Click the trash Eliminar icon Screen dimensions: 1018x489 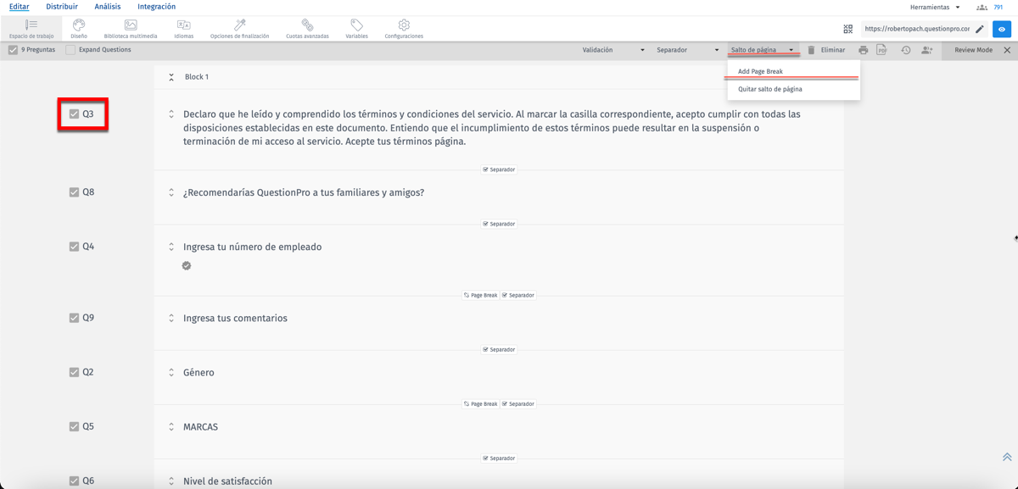pyautogui.click(x=811, y=50)
